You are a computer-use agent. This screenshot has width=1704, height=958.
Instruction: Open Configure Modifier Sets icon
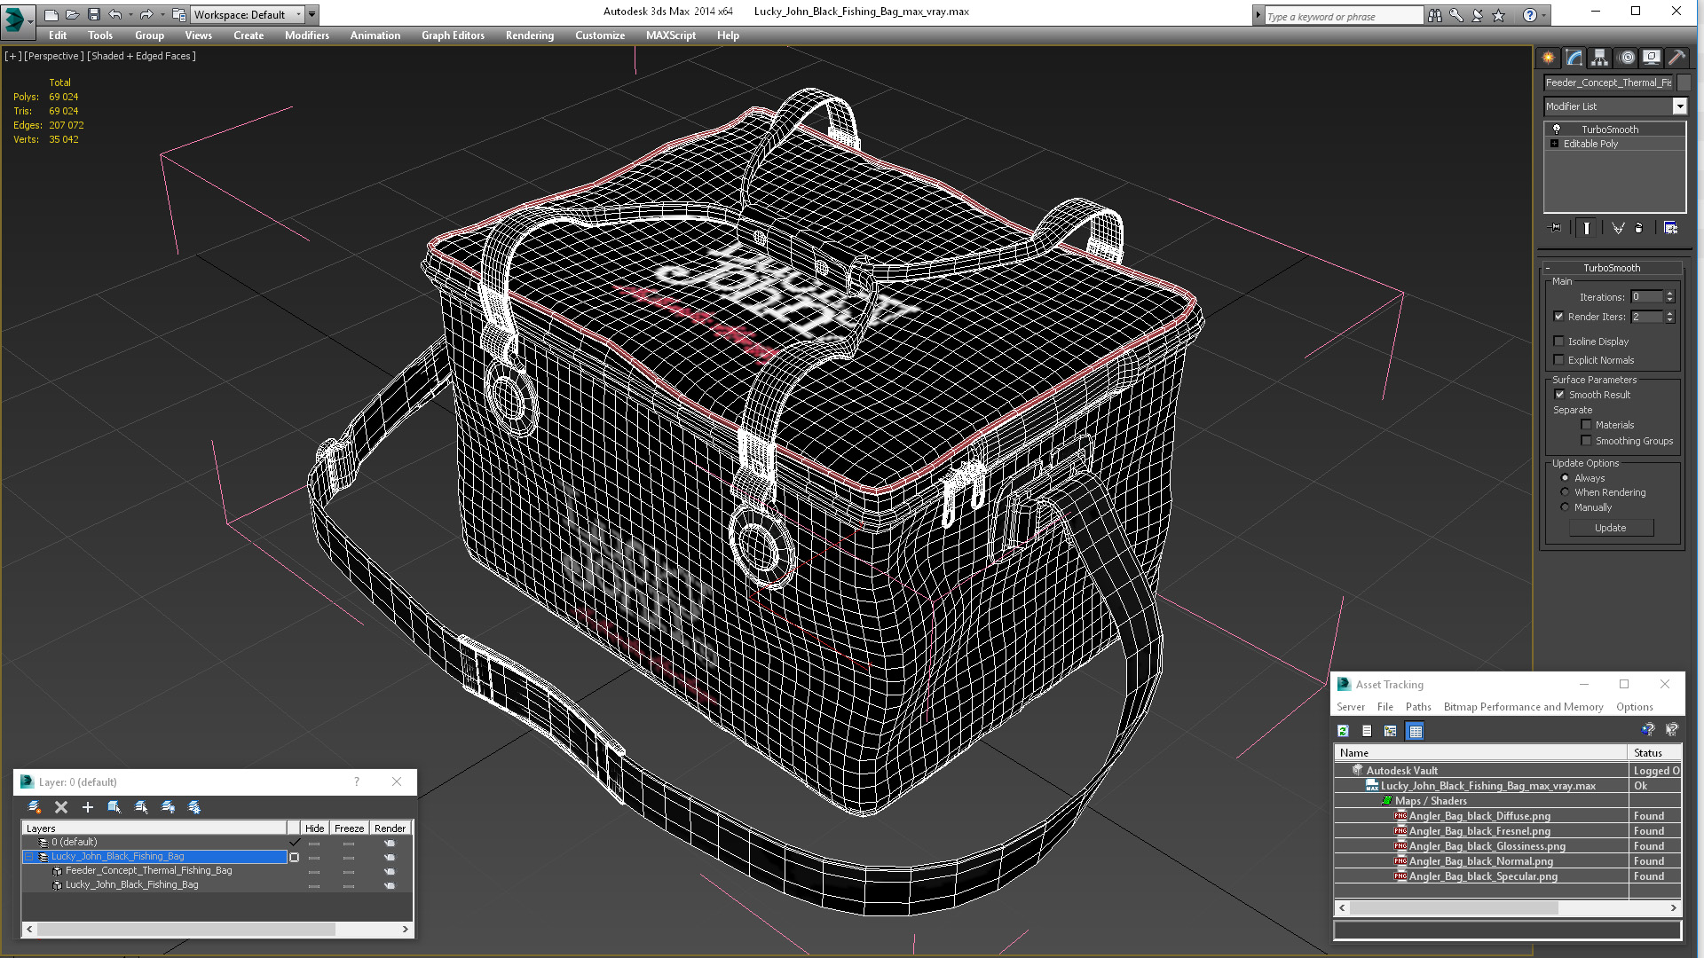coord(1670,228)
